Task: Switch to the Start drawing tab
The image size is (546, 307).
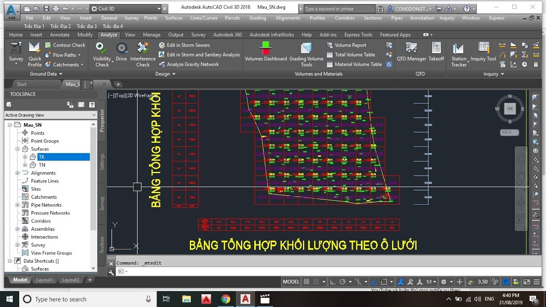Action: click(21, 84)
